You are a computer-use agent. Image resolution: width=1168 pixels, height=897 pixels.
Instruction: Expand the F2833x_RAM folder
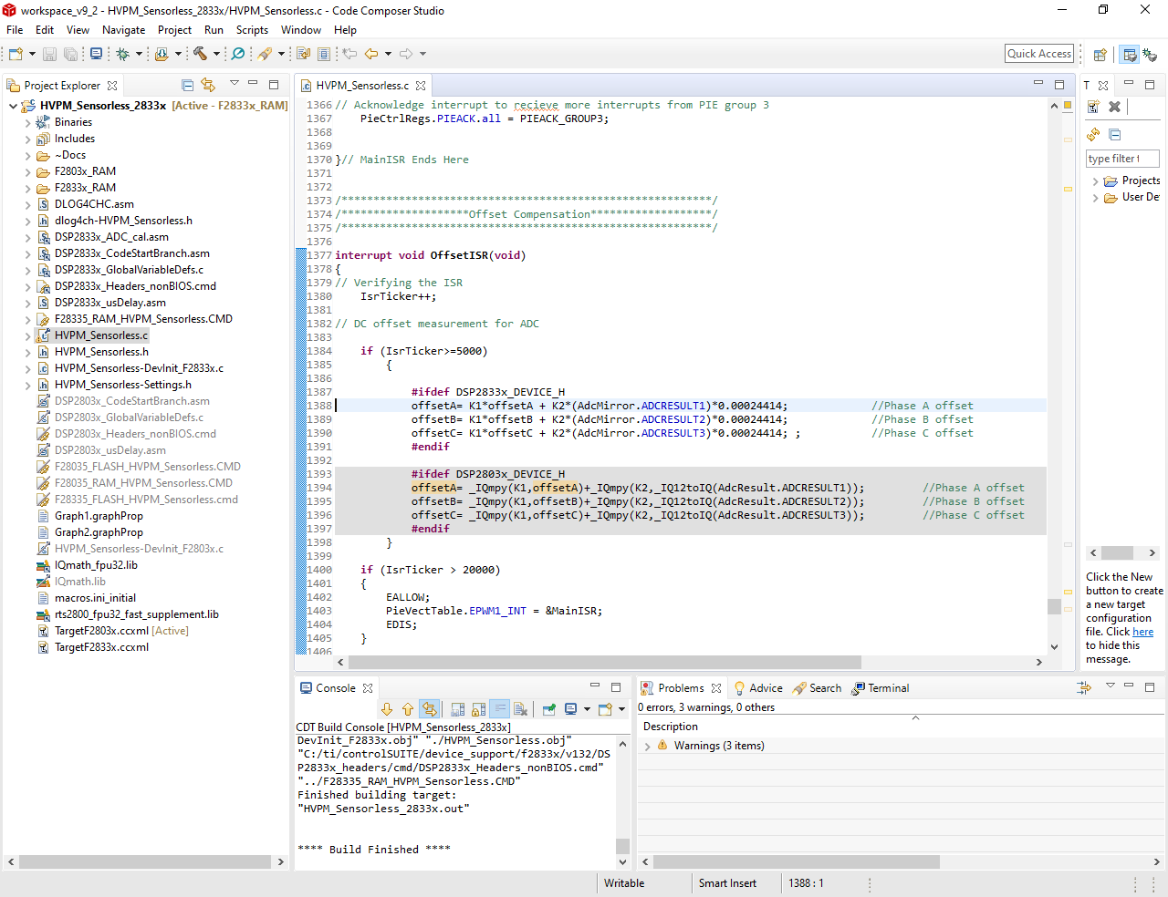pyautogui.click(x=27, y=188)
